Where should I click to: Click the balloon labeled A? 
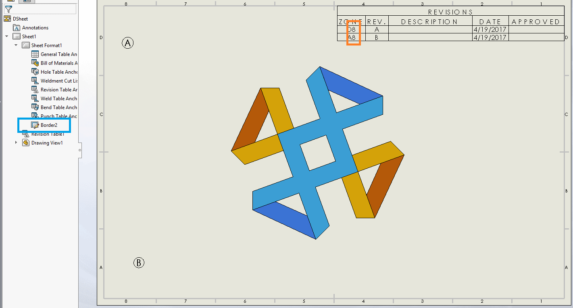127,43
